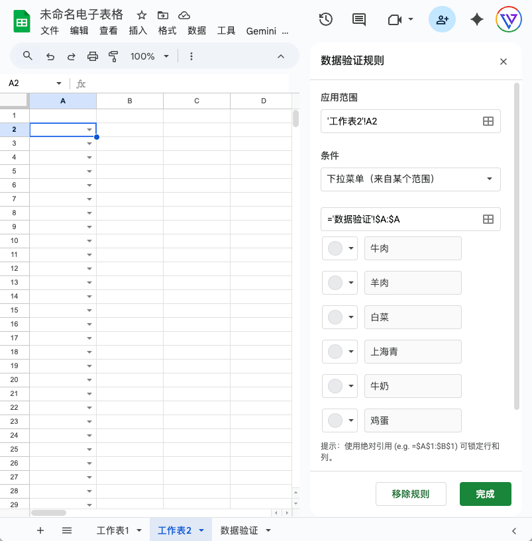The width and height of the screenshot is (532, 541).
Task: Open color picker for 牛肉 option
Action: (x=340, y=248)
